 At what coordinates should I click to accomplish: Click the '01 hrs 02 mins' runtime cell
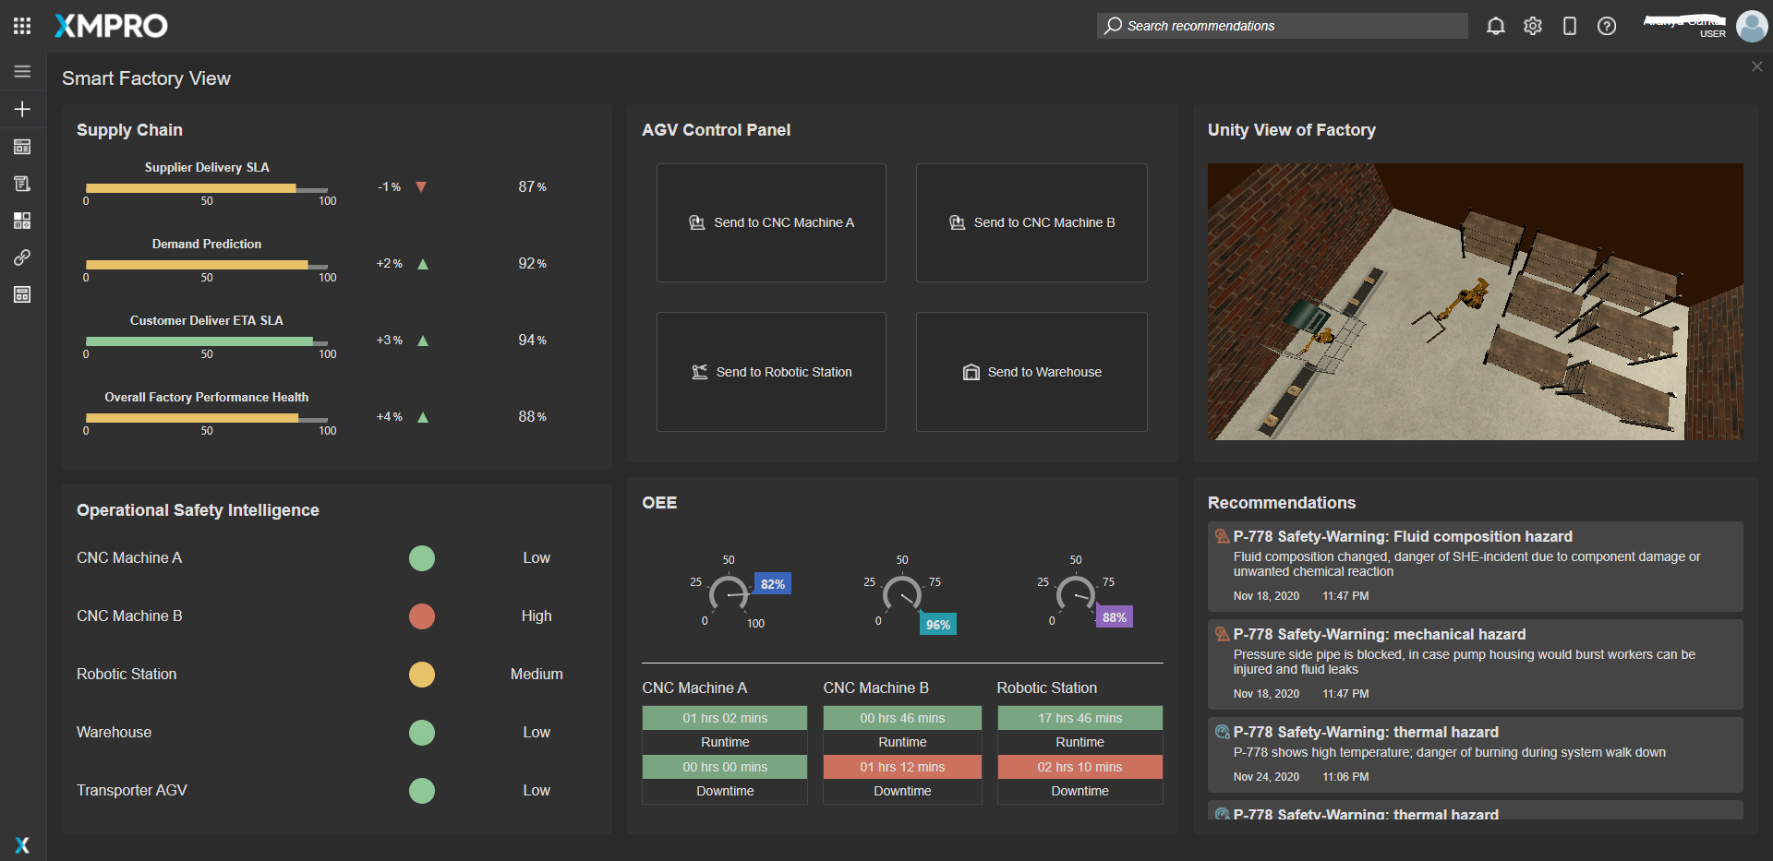click(725, 718)
